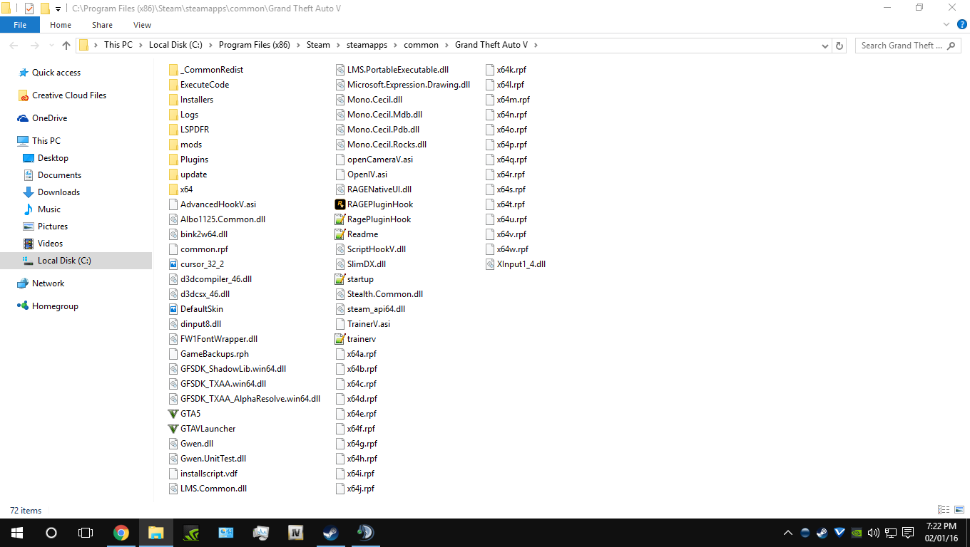The image size is (970, 547).
Task: Open the Windows Start menu
Action: point(16,533)
